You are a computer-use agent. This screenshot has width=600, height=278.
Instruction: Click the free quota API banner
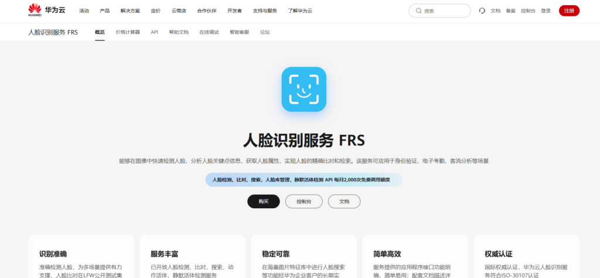click(x=304, y=179)
